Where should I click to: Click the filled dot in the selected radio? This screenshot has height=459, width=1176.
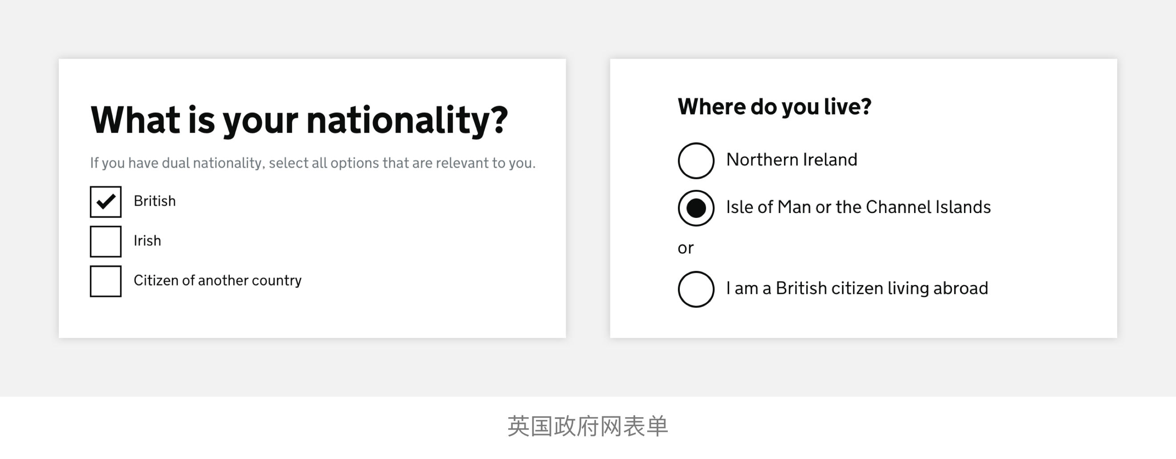click(x=696, y=208)
